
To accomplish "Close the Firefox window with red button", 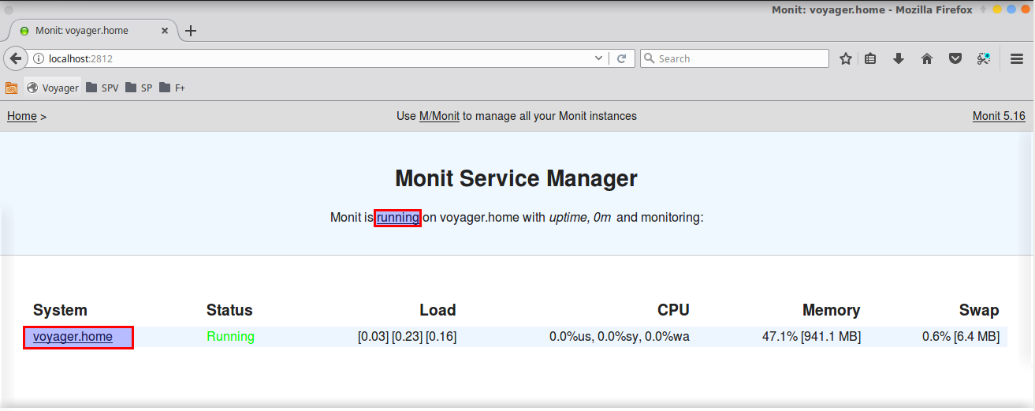I will tap(1024, 9).
